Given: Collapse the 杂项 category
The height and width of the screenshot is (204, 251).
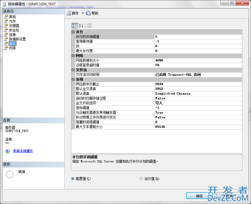Looking at the screenshot, I should tap(73, 79).
